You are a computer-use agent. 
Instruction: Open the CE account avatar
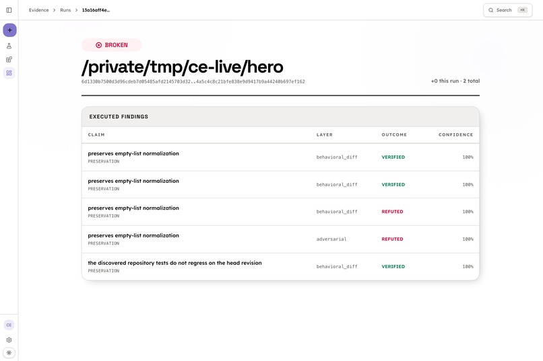pyautogui.click(x=9, y=325)
